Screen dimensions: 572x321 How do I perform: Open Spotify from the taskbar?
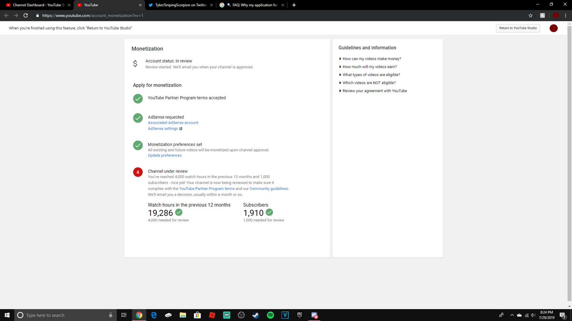(270, 315)
